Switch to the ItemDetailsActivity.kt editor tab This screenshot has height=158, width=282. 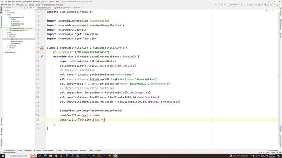(x=44, y=8)
